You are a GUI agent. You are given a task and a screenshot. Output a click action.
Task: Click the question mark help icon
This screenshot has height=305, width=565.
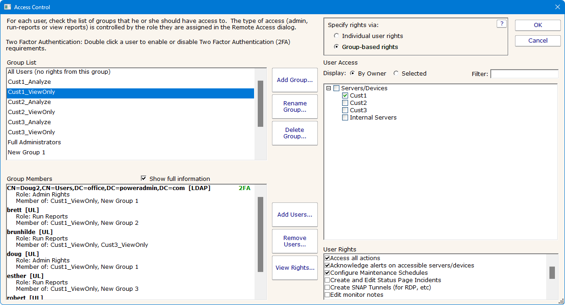click(501, 24)
